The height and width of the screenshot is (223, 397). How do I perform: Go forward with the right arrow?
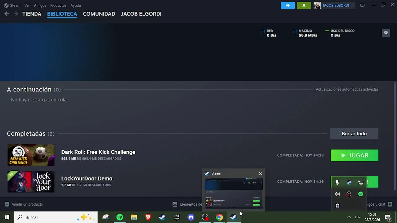pos(16,14)
